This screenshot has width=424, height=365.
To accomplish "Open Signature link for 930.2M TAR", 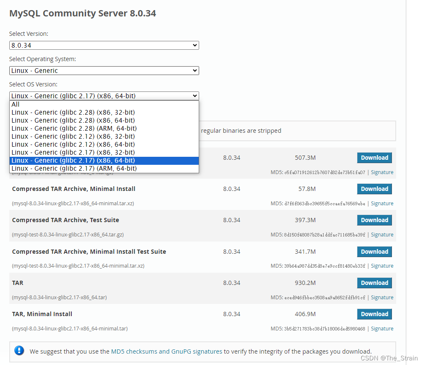I will click(382, 298).
